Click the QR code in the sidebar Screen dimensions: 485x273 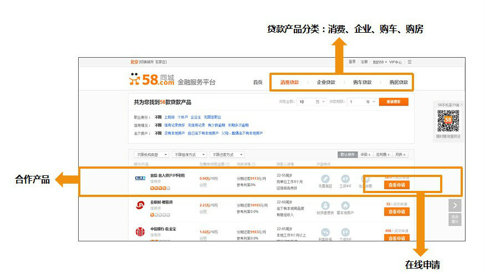click(448, 121)
